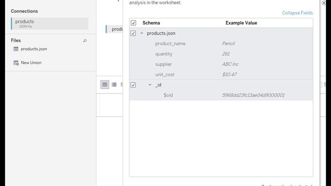The height and width of the screenshot is (186, 331).
Task: Select the products JSON file connection
Action: tap(50, 23)
